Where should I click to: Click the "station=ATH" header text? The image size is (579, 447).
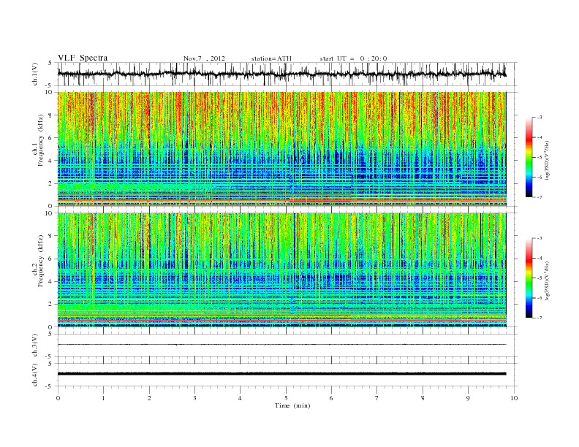click(x=271, y=58)
